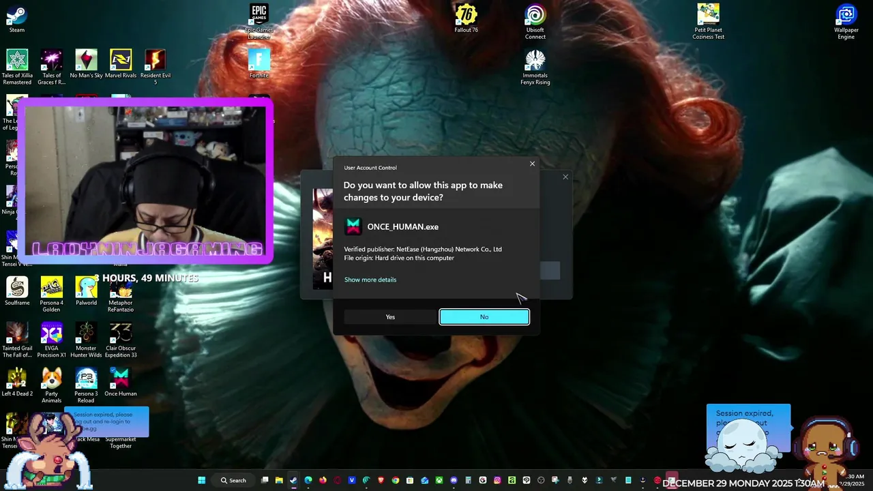The height and width of the screenshot is (491, 873).
Task: Select Clair Obscur Expedition 33 icon
Action: [x=121, y=340]
